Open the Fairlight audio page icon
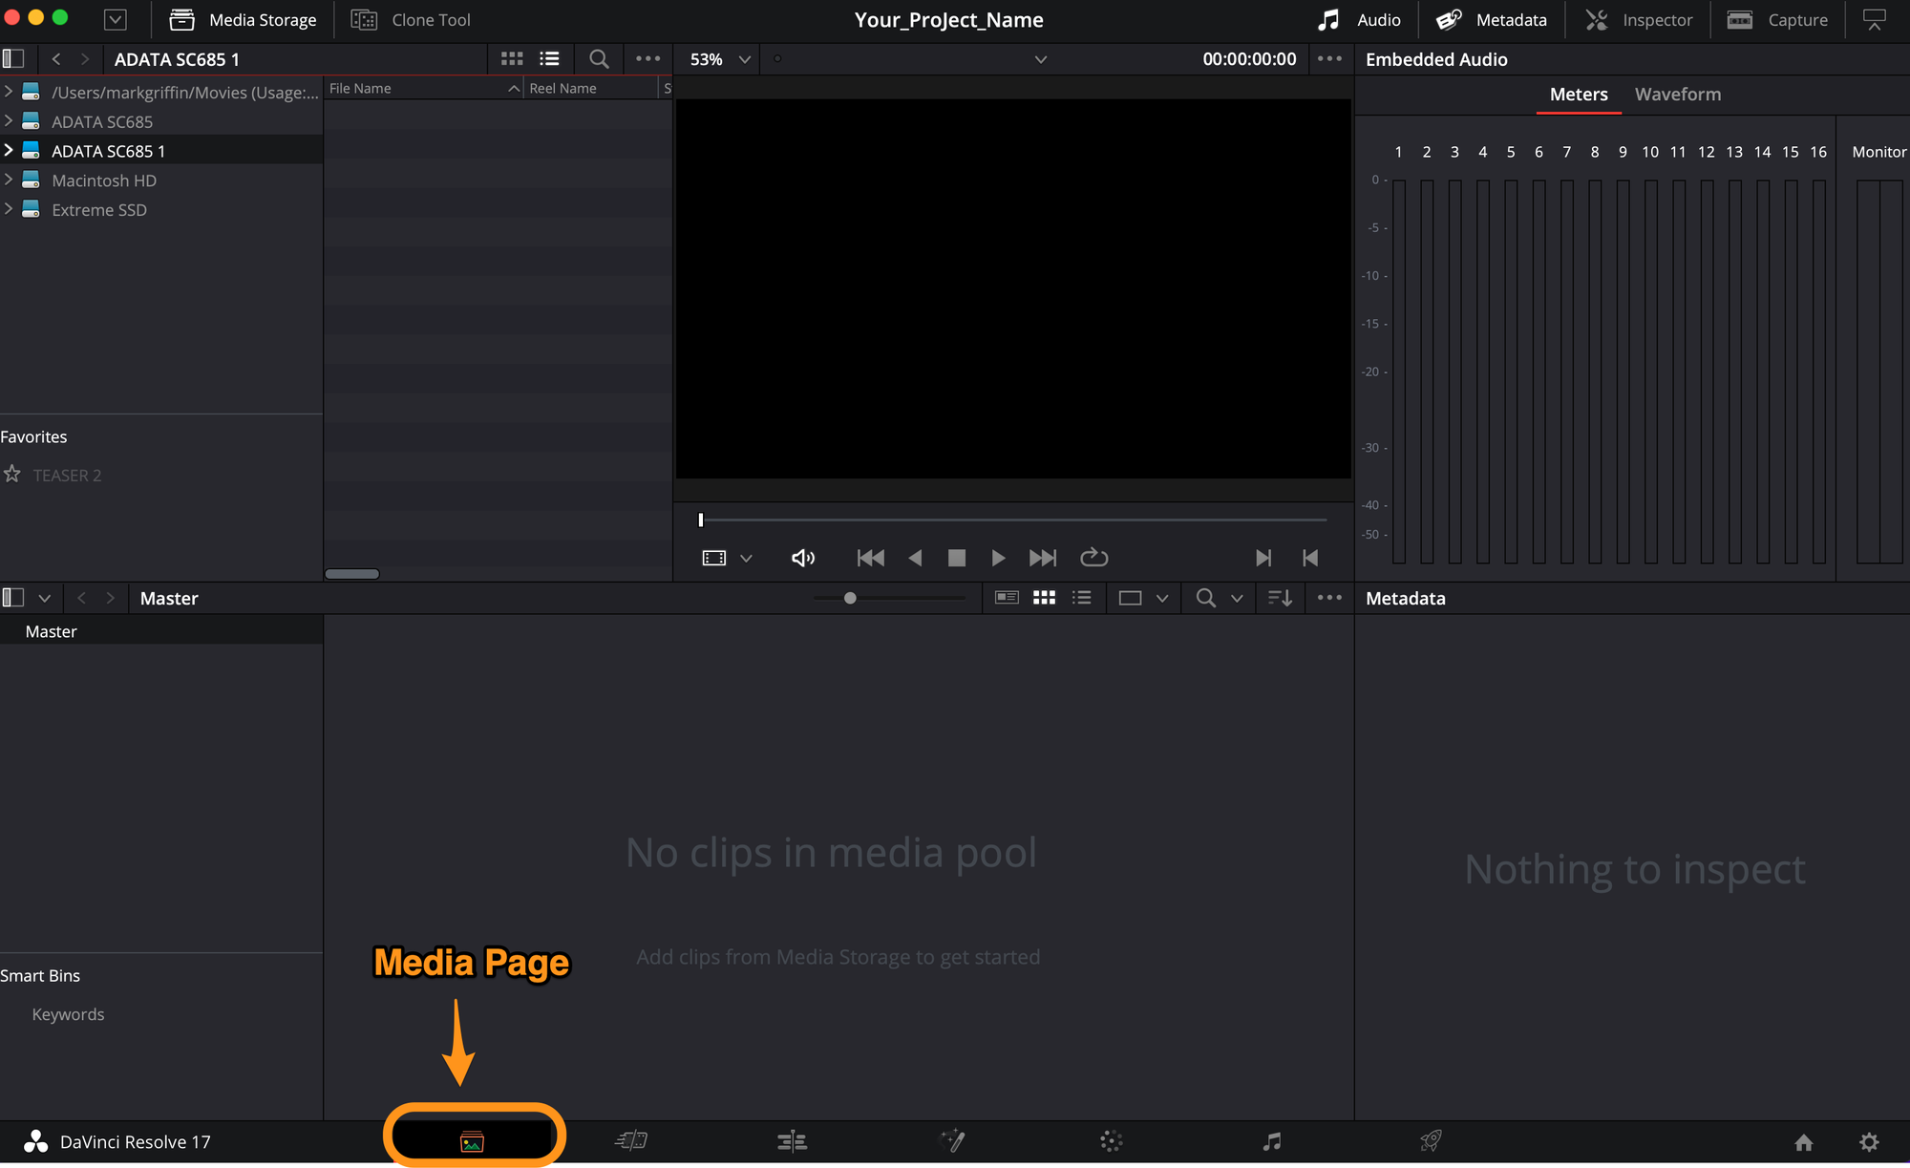 point(1271,1140)
